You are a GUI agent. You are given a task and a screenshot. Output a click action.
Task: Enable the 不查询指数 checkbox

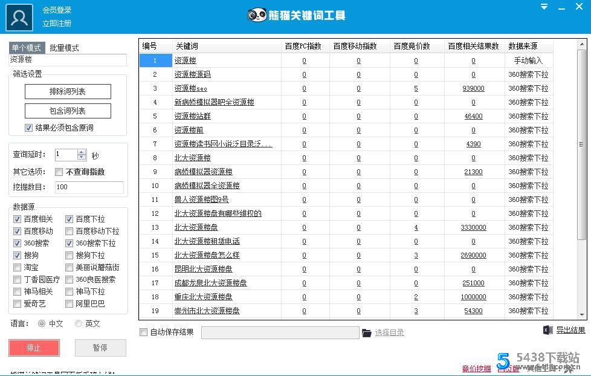(58, 172)
